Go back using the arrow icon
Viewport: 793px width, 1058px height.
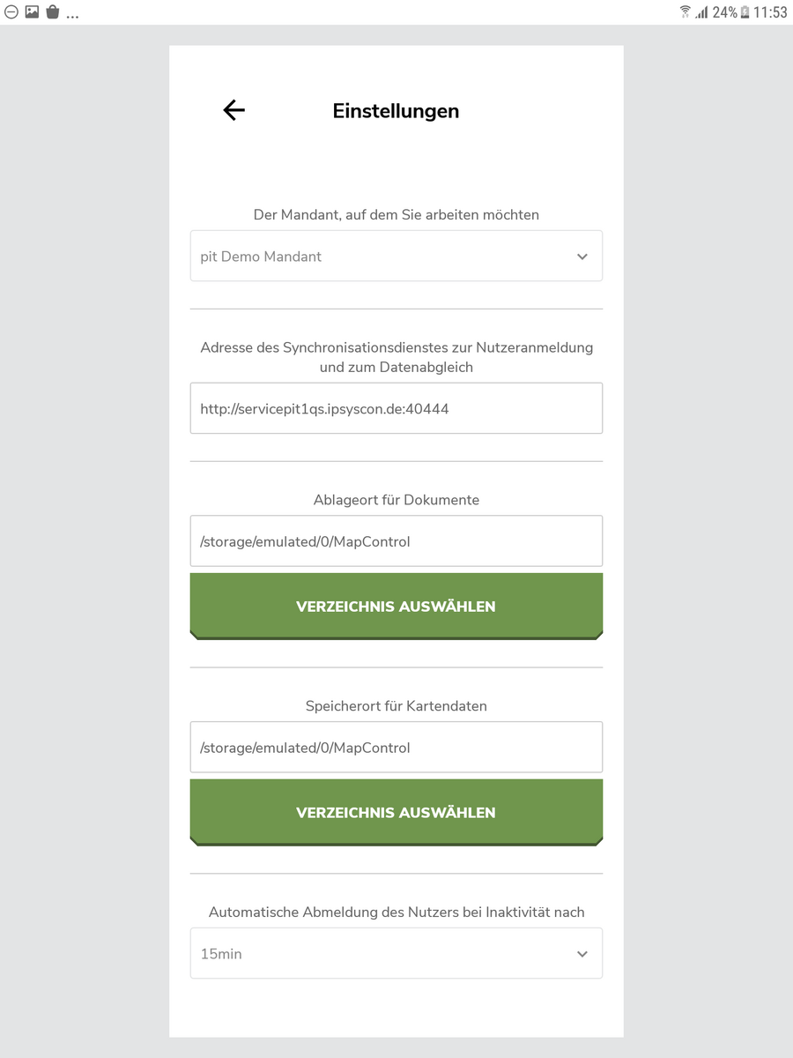233,110
